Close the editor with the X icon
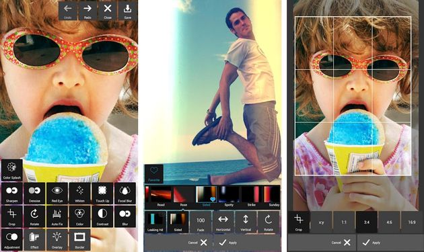 [x=108, y=11]
